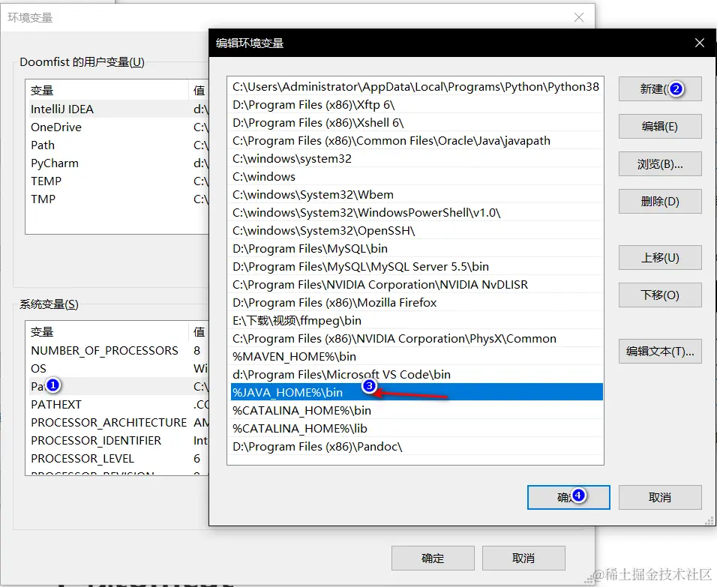The width and height of the screenshot is (717, 587).
Task: Select the MySQL Server 5.5\bin entry
Action: pos(415,267)
